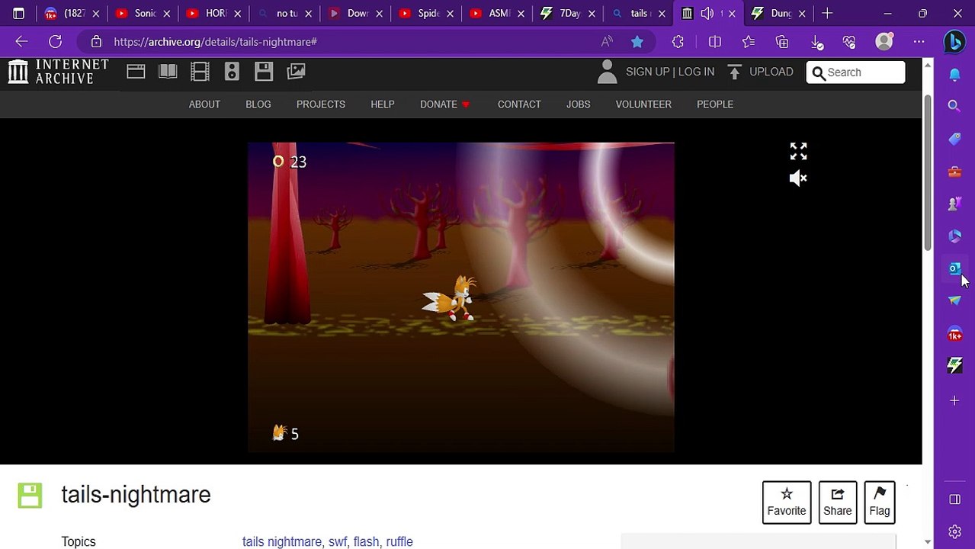Image resolution: width=975 pixels, height=549 pixels.
Task: Open the sidebar settings gear
Action: [954, 531]
